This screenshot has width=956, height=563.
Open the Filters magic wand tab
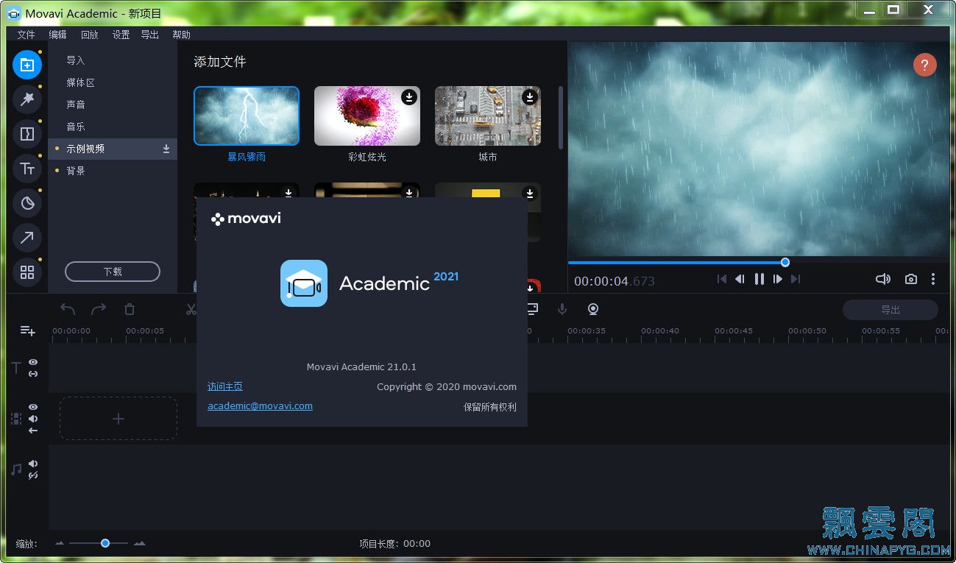(27, 99)
